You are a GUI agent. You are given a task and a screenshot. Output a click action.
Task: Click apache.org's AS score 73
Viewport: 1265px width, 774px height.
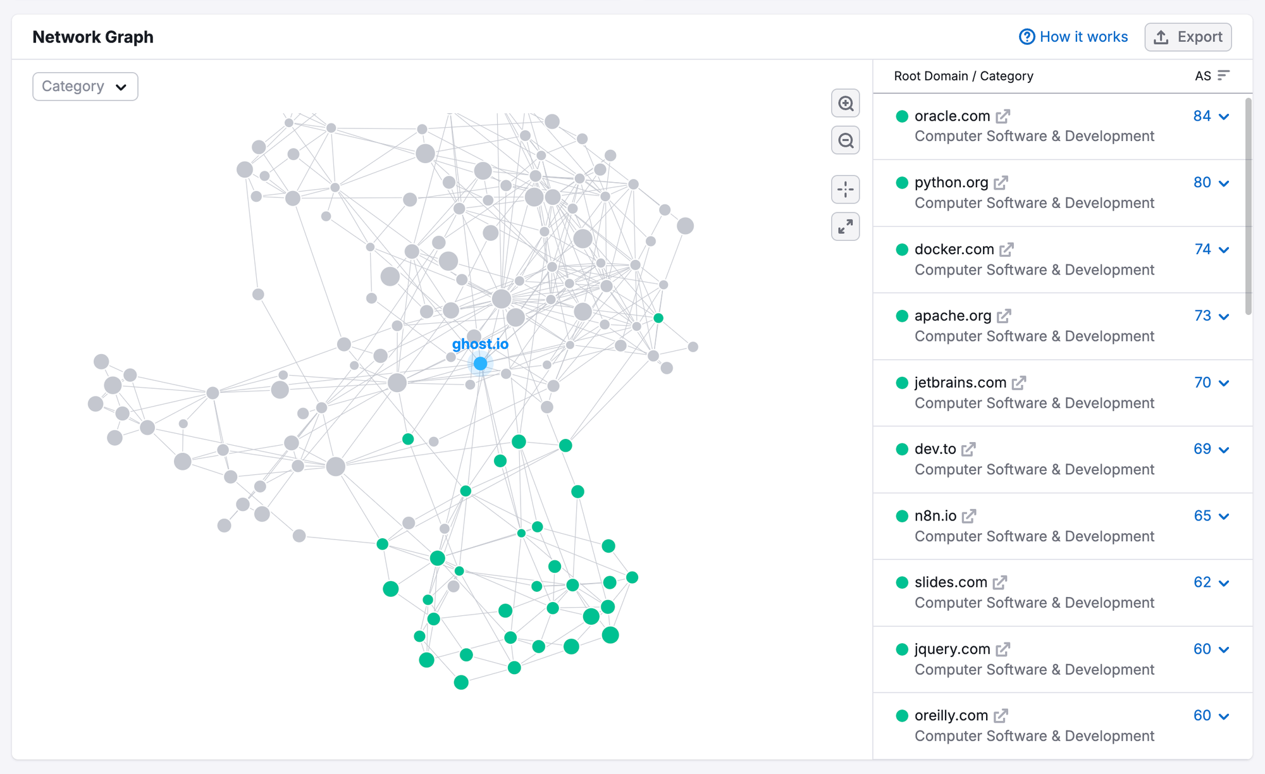click(x=1202, y=316)
